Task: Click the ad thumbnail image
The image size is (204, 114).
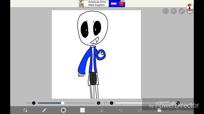Action: coord(82,3)
